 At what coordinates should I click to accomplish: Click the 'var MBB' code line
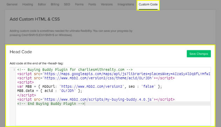click(x=90, y=87)
